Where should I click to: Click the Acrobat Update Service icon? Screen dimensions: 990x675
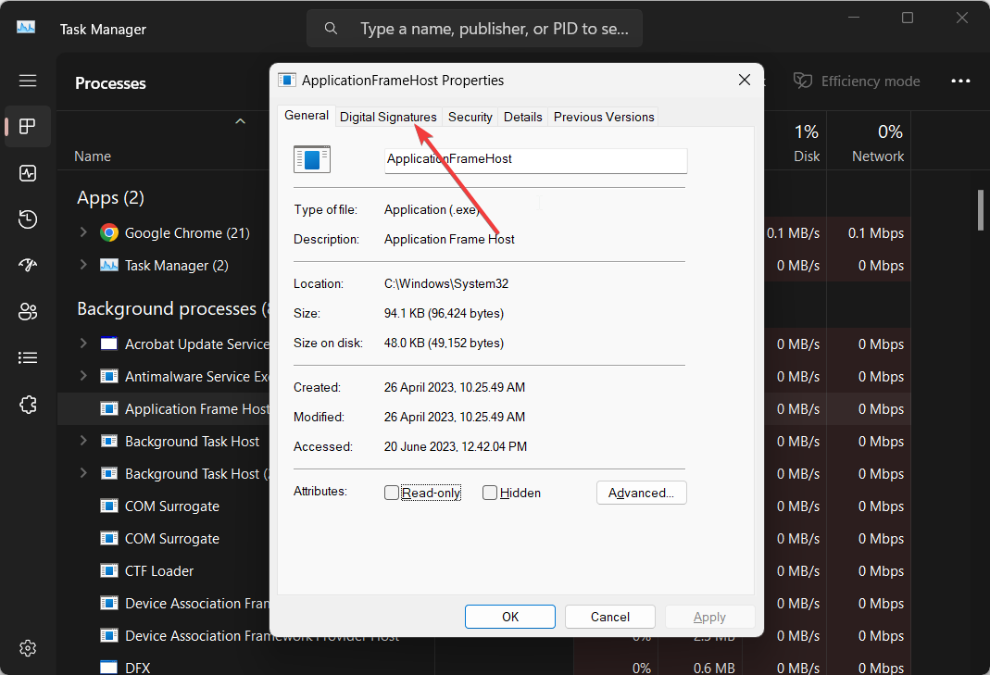coord(109,344)
